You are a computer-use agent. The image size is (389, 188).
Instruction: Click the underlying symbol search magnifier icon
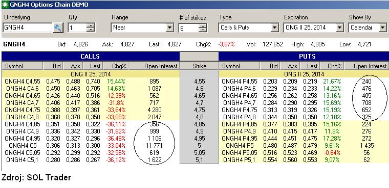pos(58,28)
